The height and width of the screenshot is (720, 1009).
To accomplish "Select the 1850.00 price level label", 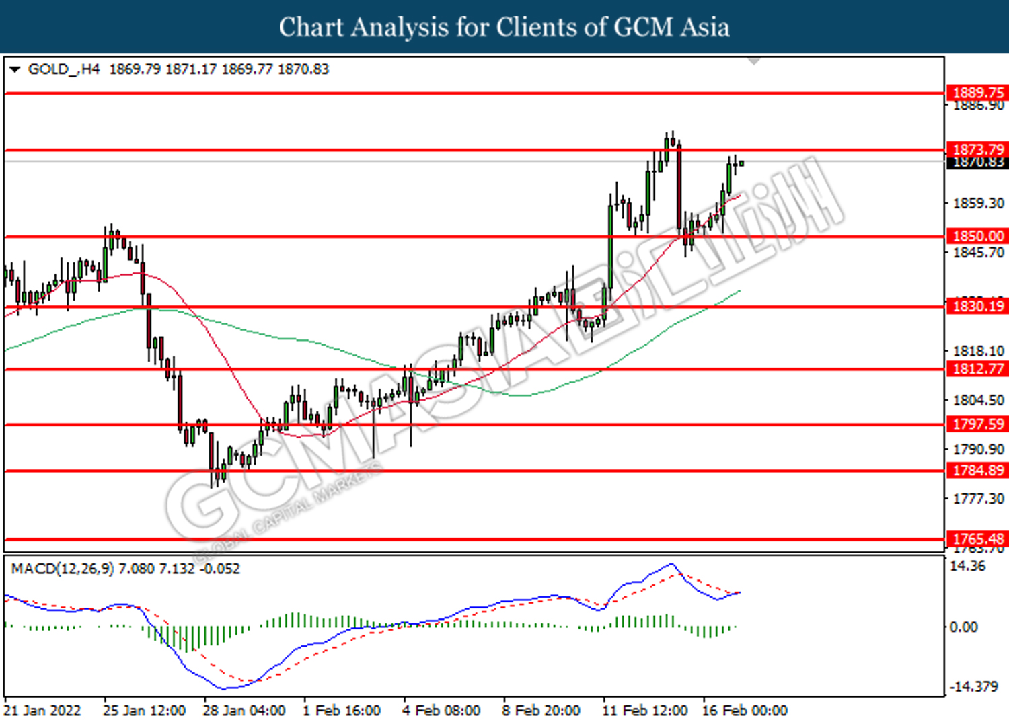I will [x=977, y=236].
